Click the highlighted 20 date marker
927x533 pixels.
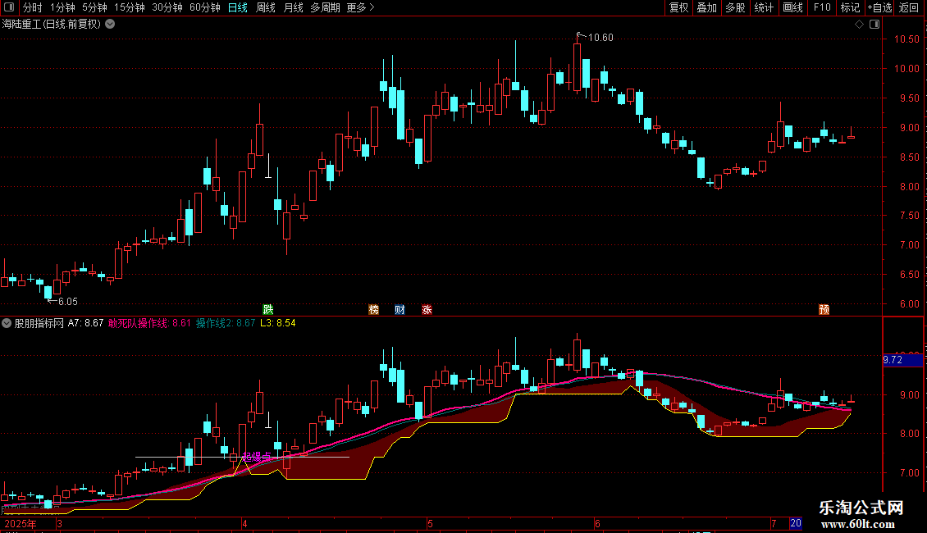796,523
